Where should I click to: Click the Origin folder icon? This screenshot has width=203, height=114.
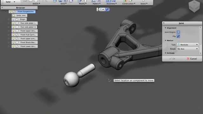coord(17,19)
